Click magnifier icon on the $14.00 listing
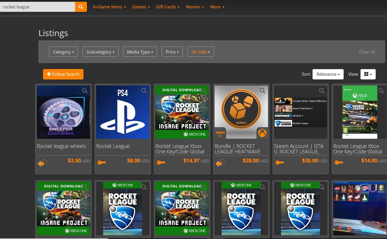Screen dimensions: 387x239 pyautogui.click(x=381, y=91)
